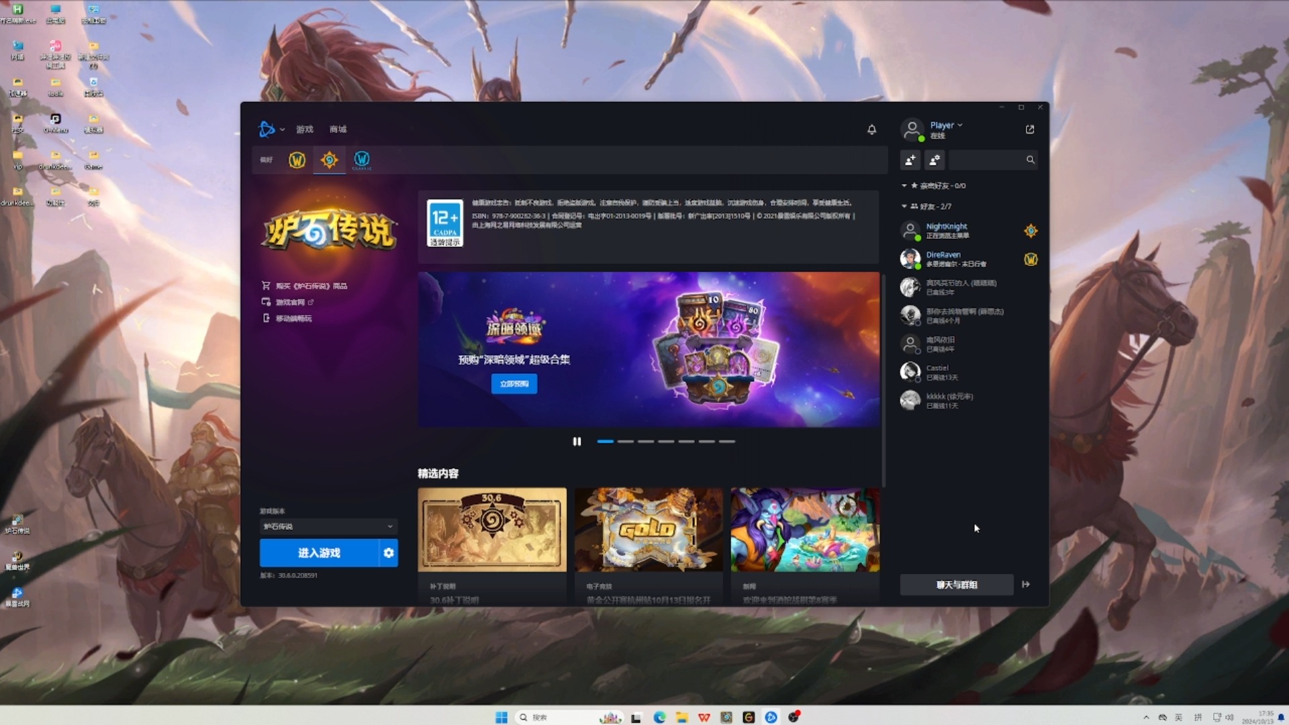1289x725 pixels.
Task: Select friend NightKnight
Action: (x=969, y=231)
